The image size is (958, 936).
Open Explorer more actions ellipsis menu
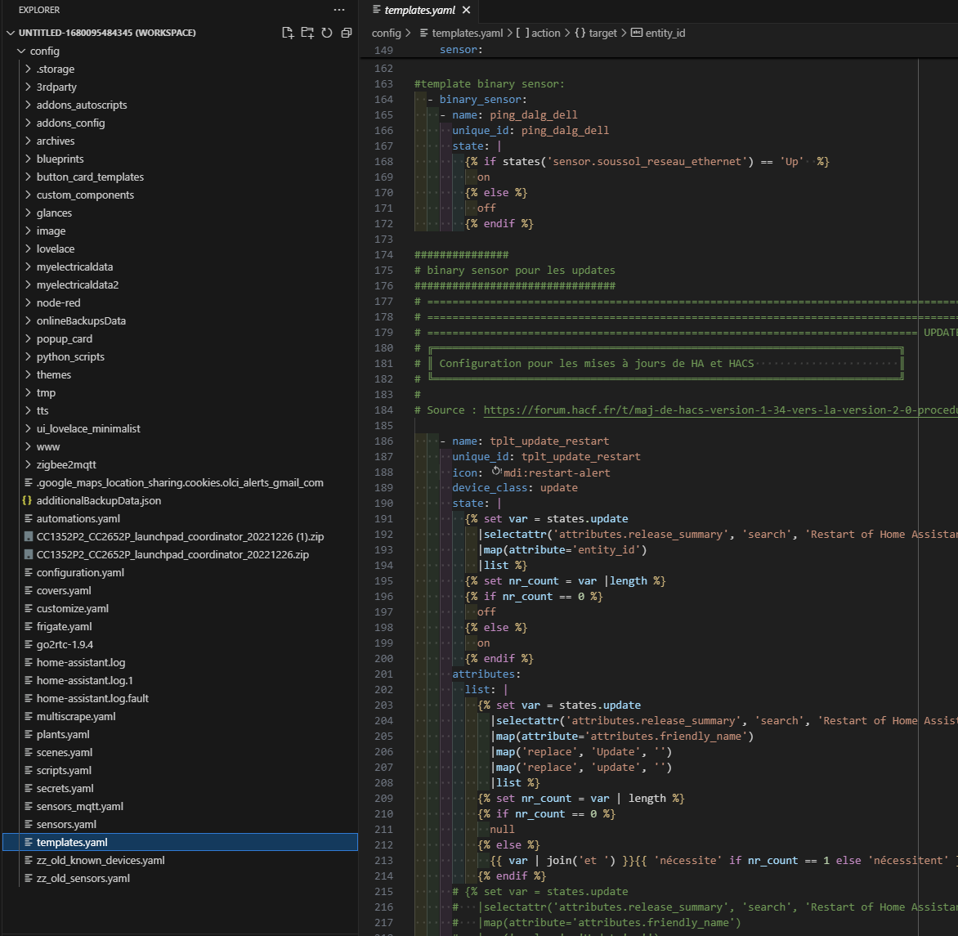coord(339,10)
